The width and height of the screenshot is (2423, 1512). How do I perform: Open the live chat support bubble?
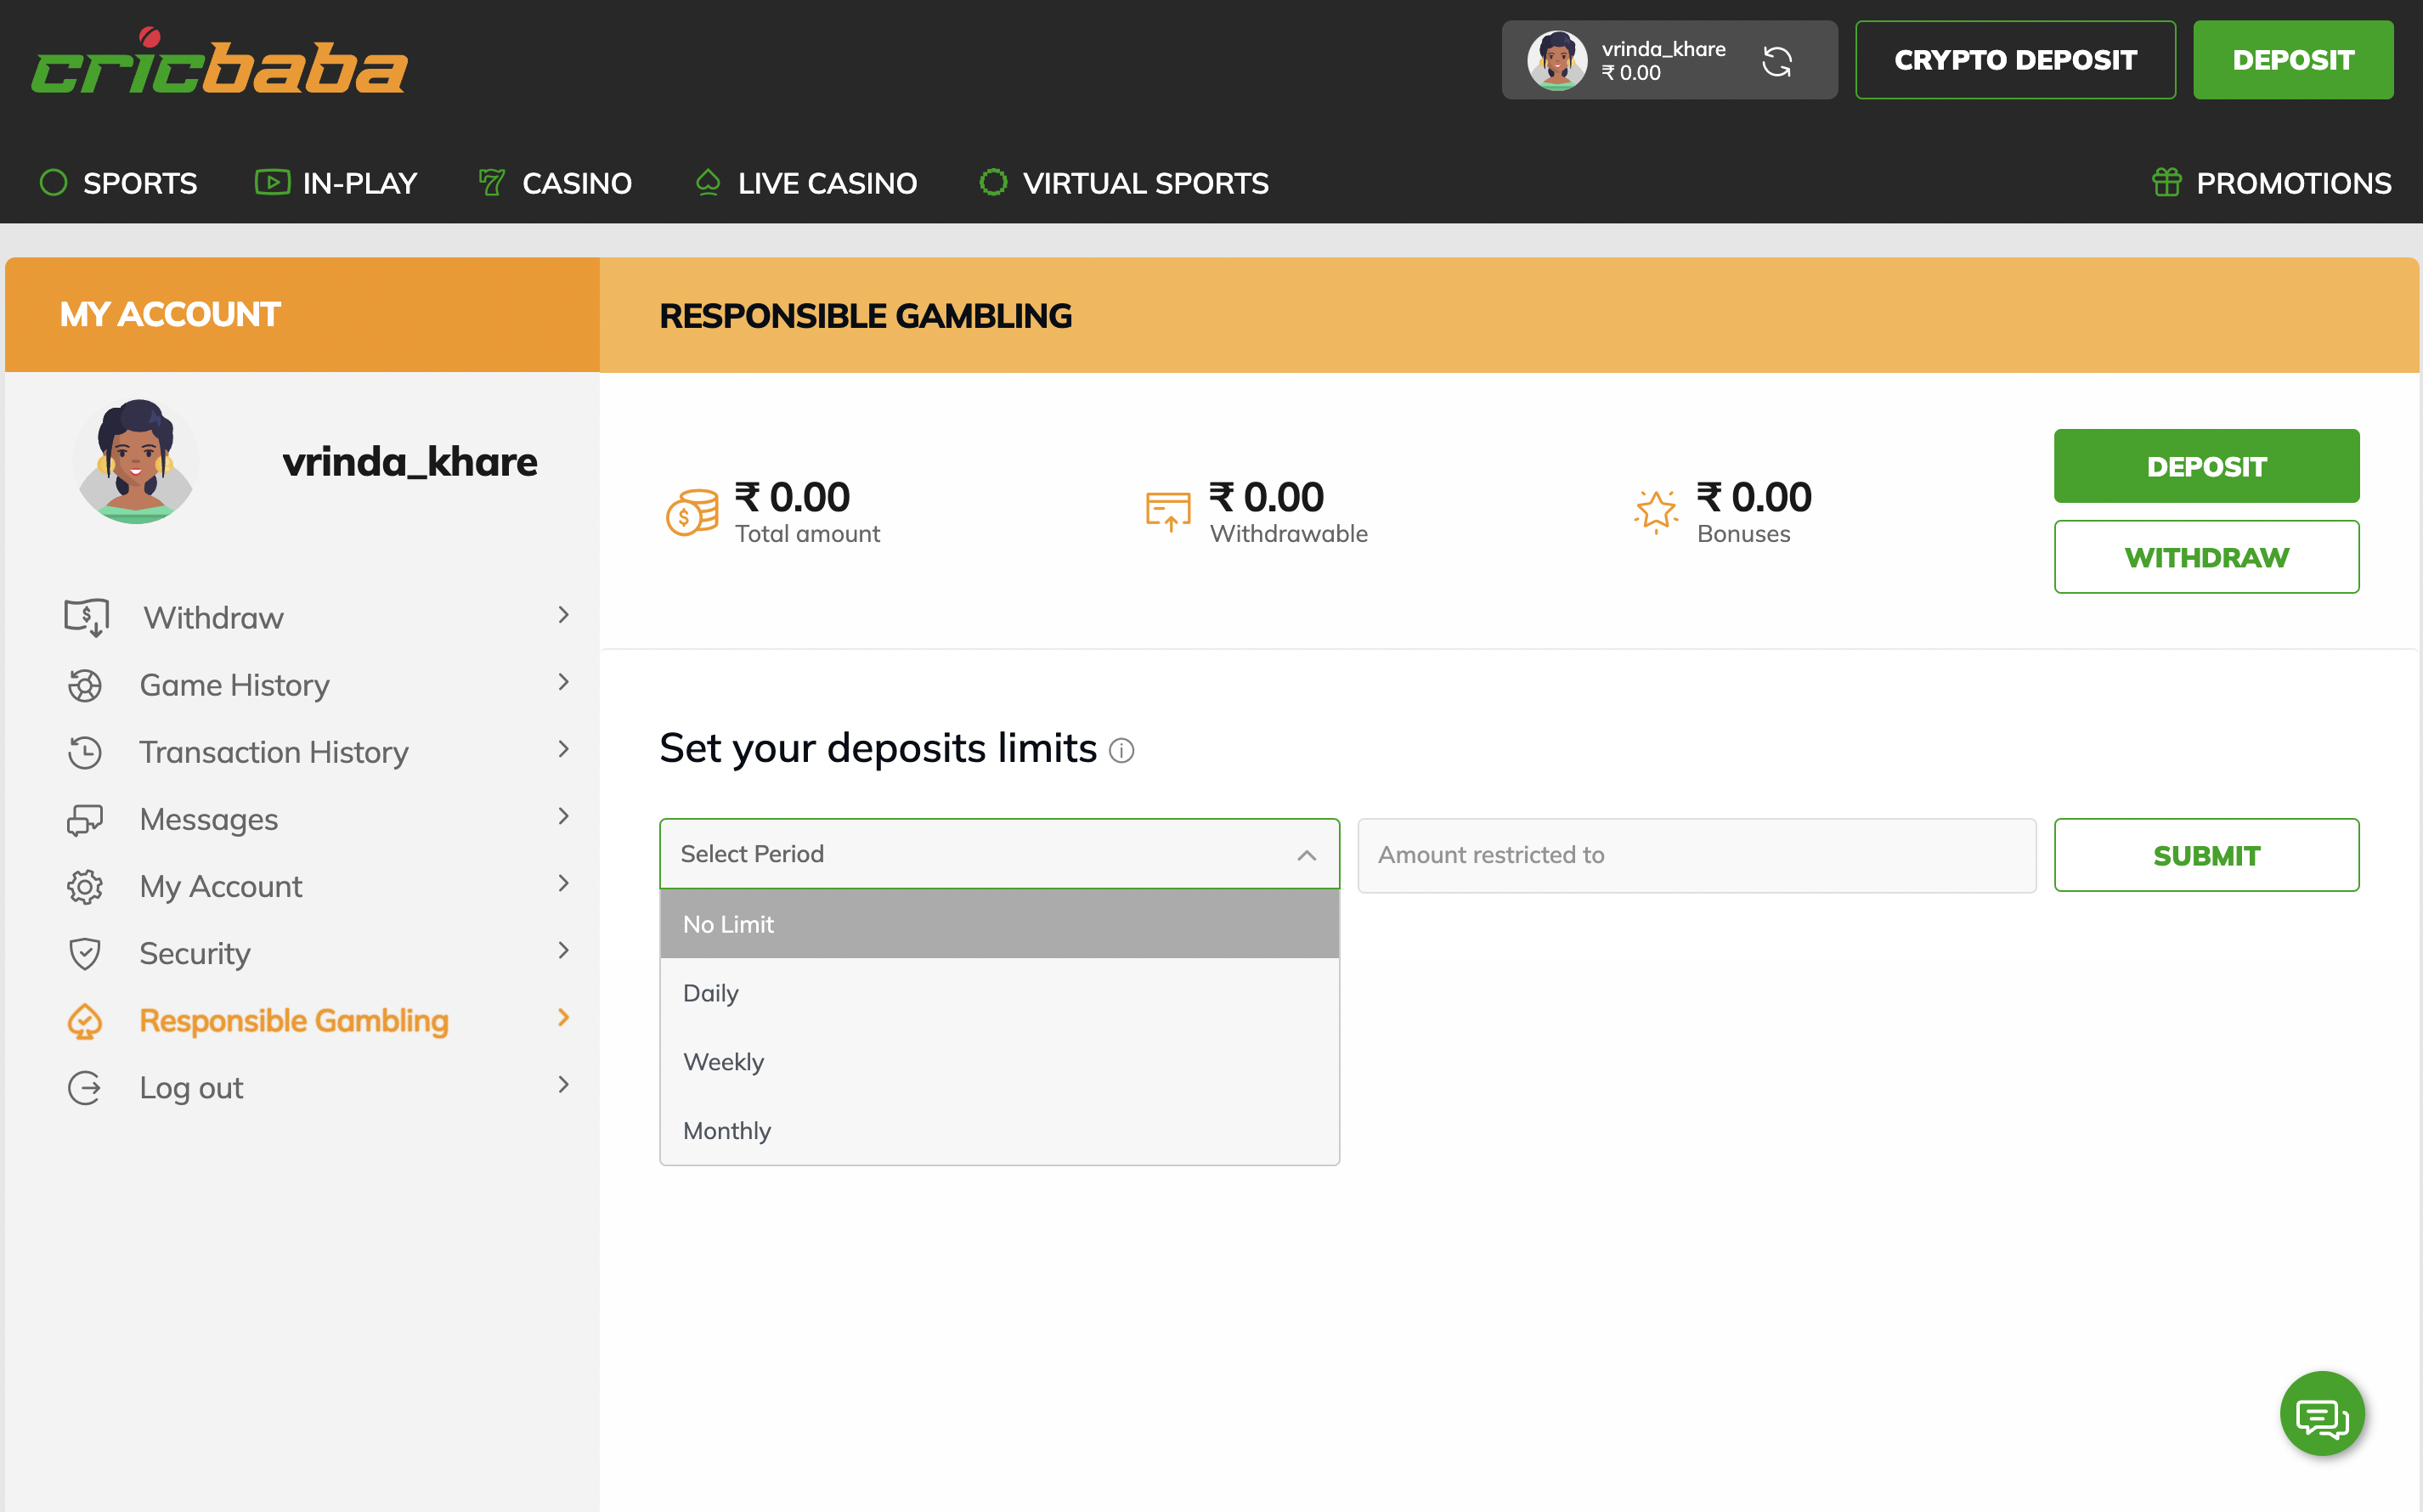pyautogui.click(x=2322, y=1413)
